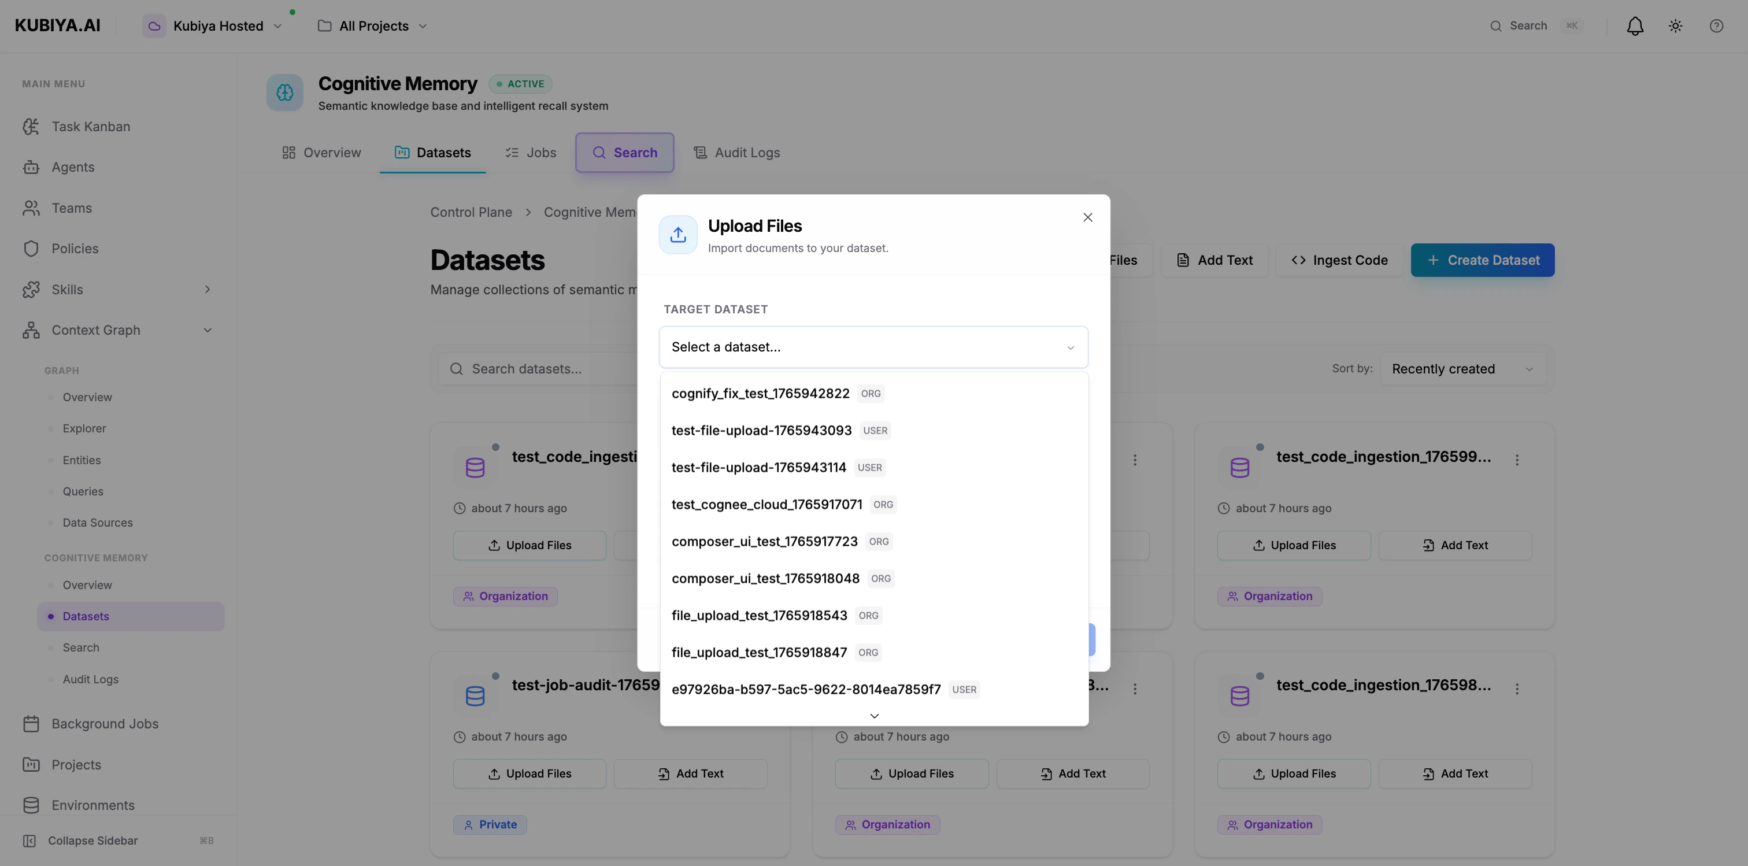This screenshot has height=866, width=1748.
Task: Select the Environments sidebar icon
Action: tap(31, 805)
